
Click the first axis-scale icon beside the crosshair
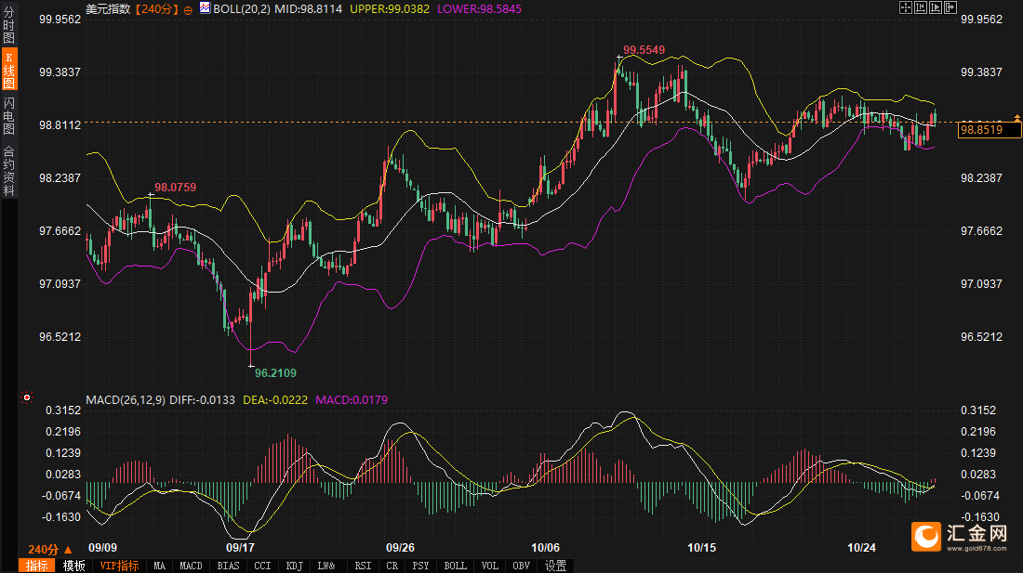coord(921,7)
